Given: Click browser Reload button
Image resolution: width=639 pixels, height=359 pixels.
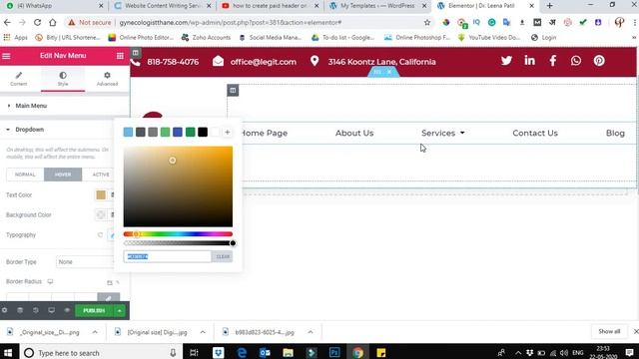Looking at the screenshot, I should [37, 22].
